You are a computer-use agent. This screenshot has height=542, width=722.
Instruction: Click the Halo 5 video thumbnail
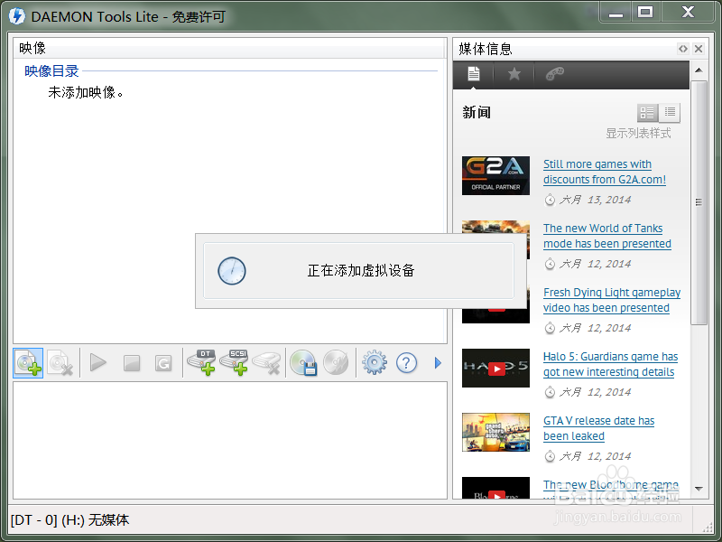click(495, 368)
